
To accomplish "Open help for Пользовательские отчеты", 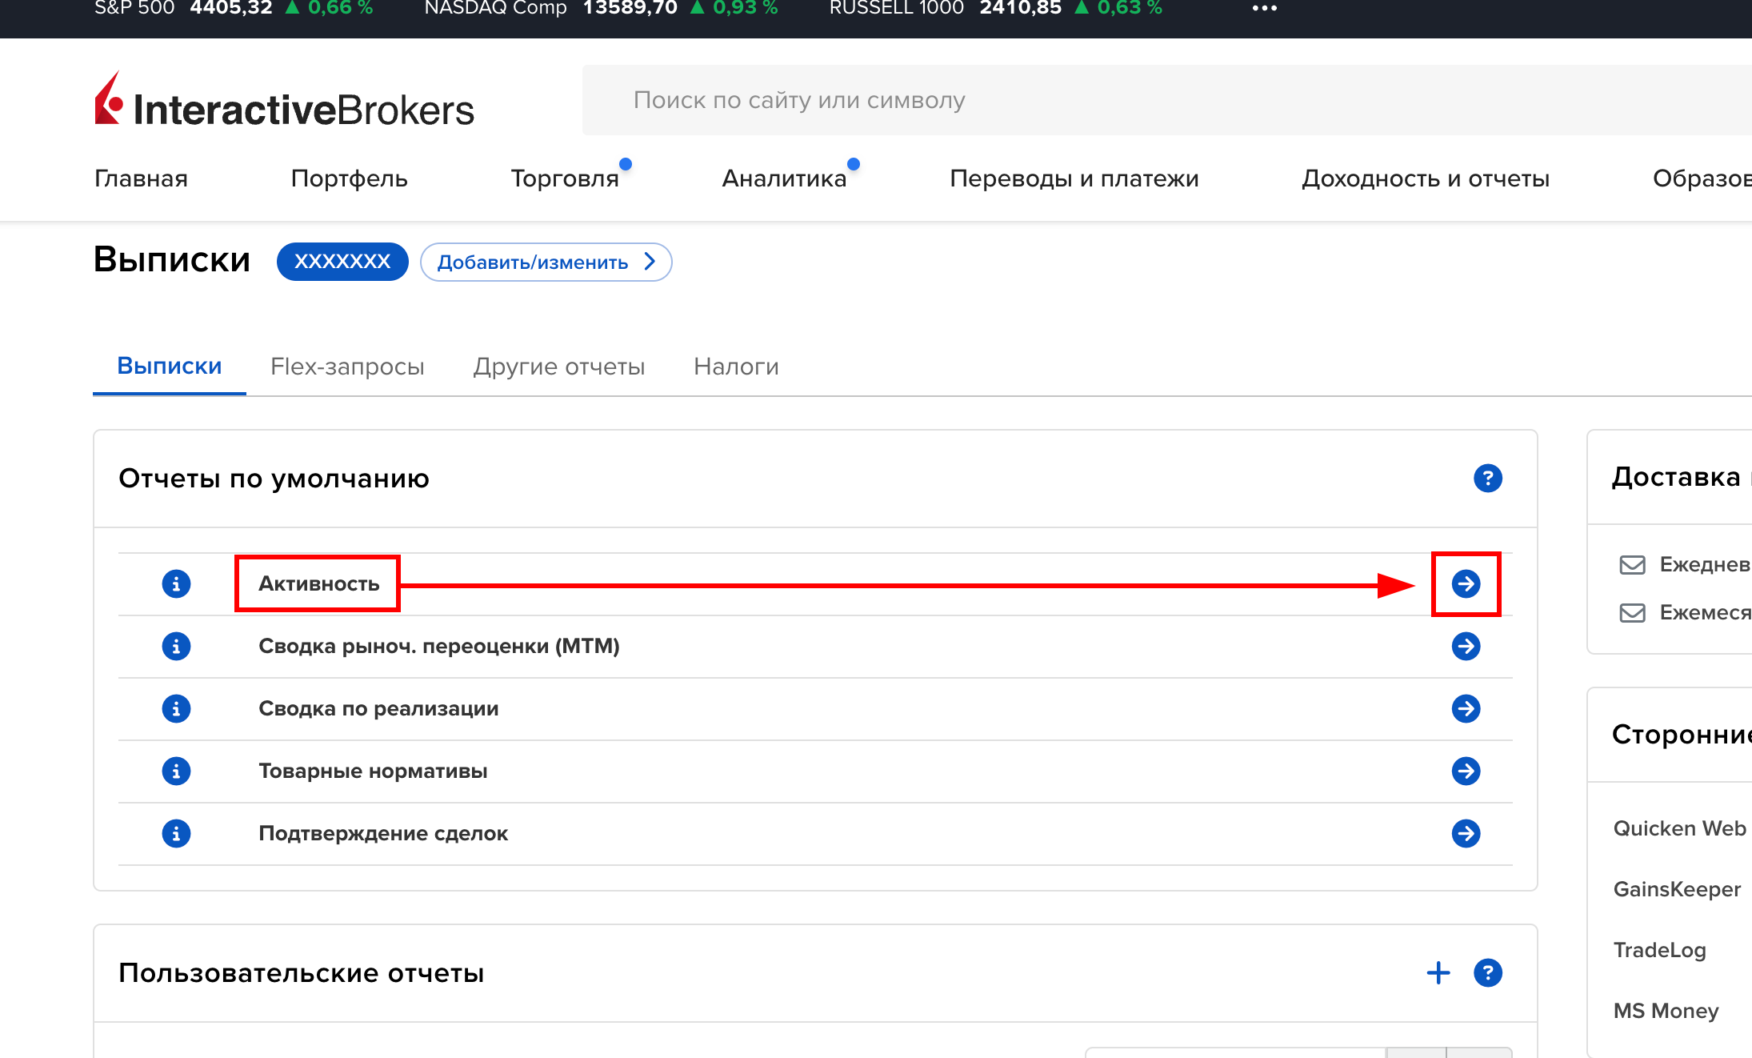I will [x=1488, y=973].
